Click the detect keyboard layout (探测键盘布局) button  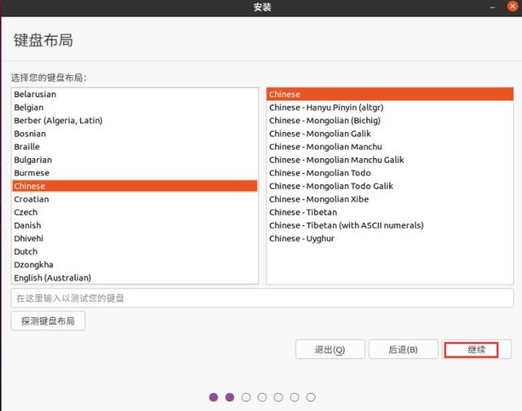48,320
